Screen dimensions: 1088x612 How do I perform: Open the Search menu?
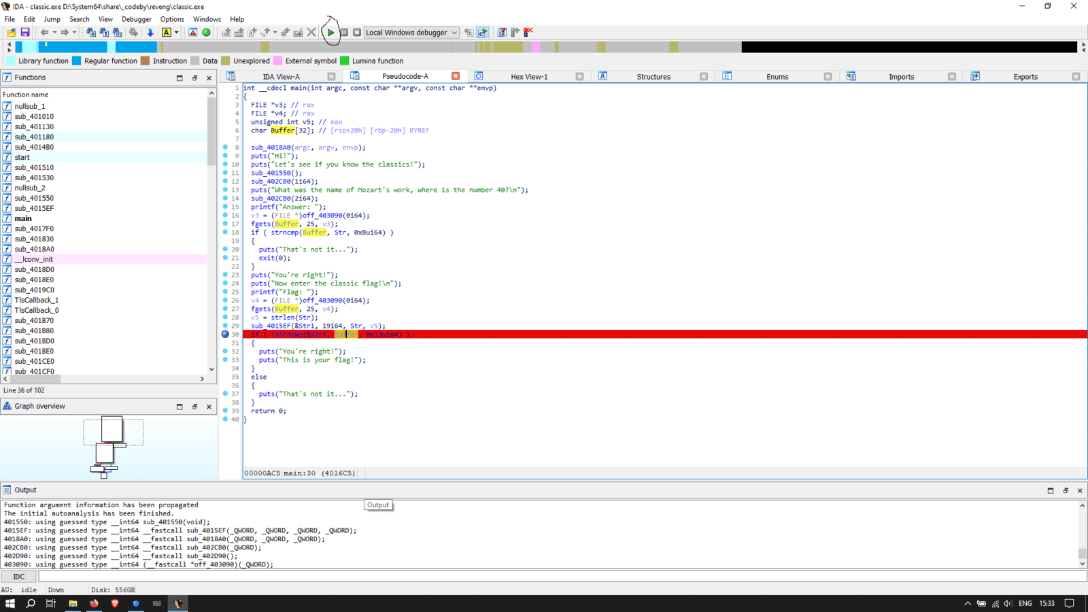pos(79,19)
